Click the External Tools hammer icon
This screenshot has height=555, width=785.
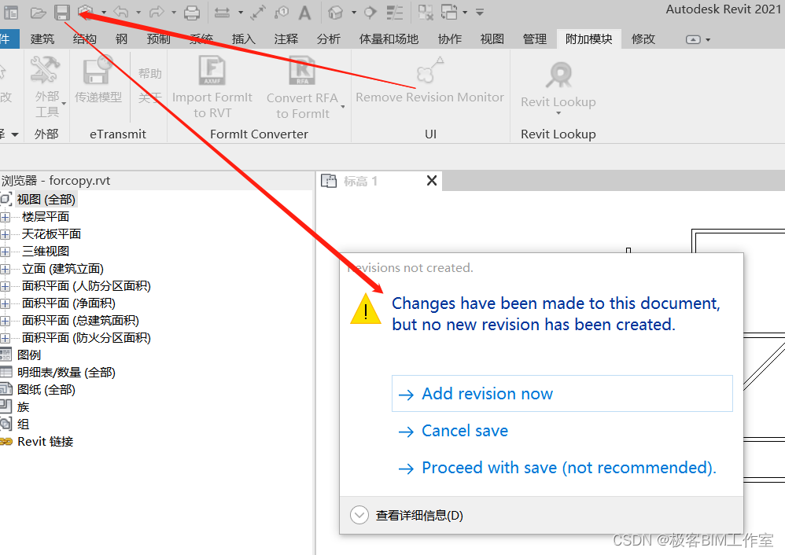click(x=45, y=69)
